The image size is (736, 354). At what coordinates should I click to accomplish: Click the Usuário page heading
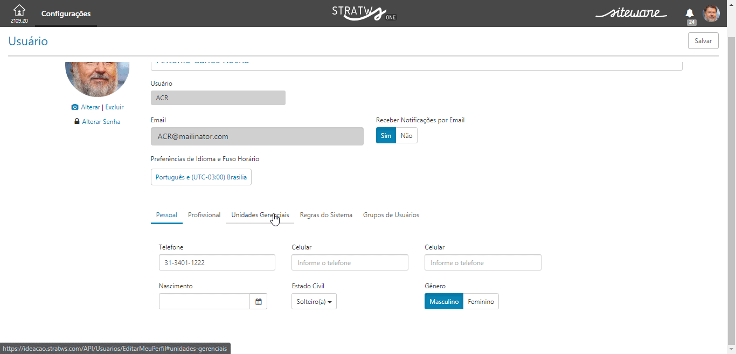click(28, 41)
